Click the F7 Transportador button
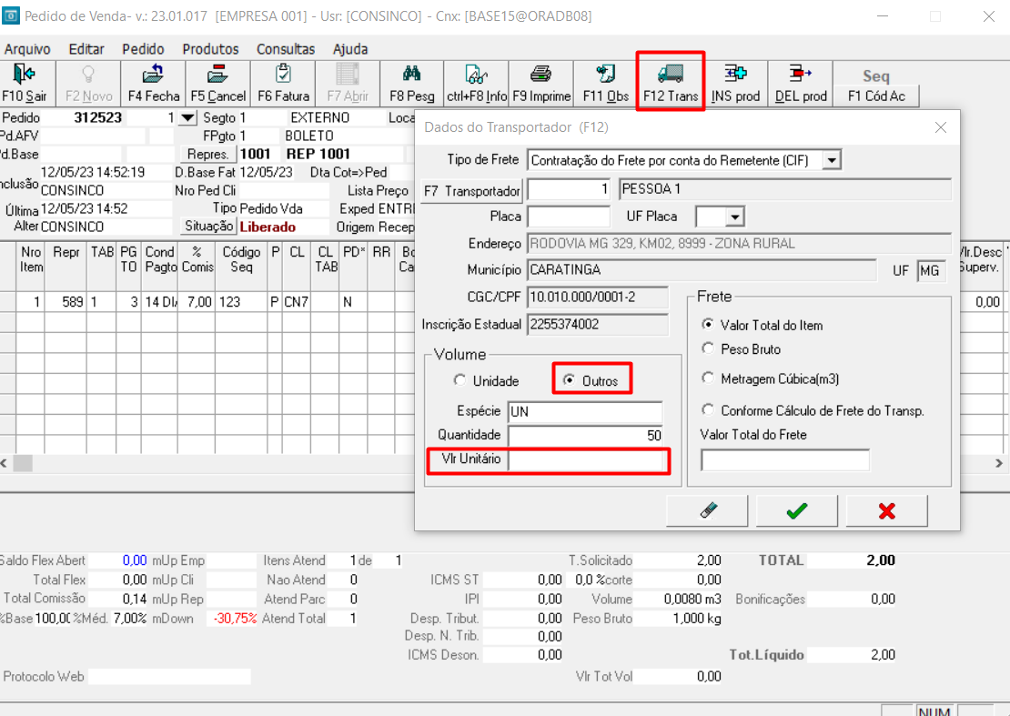 pos(472,191)
